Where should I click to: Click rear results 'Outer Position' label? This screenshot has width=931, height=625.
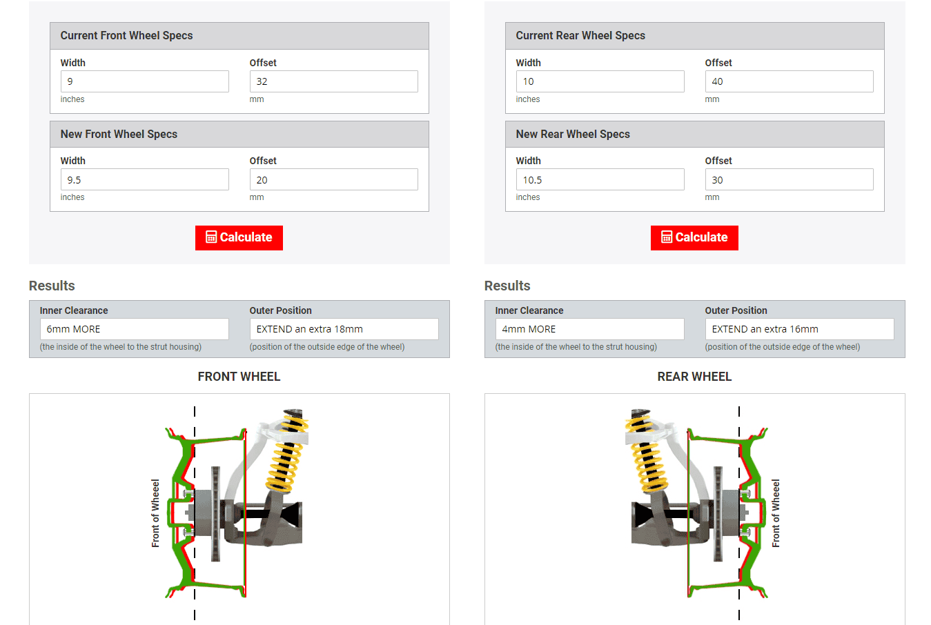point(736,310)
